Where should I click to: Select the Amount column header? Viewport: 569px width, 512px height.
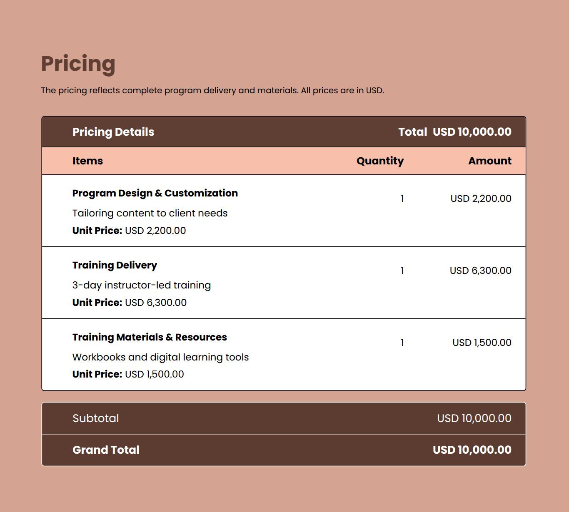[x=489, y=161]
